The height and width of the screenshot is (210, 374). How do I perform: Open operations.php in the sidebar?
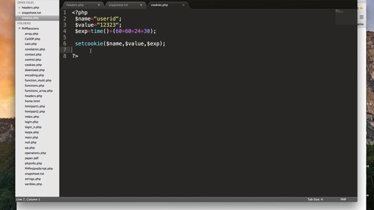(x=35, y=153)
